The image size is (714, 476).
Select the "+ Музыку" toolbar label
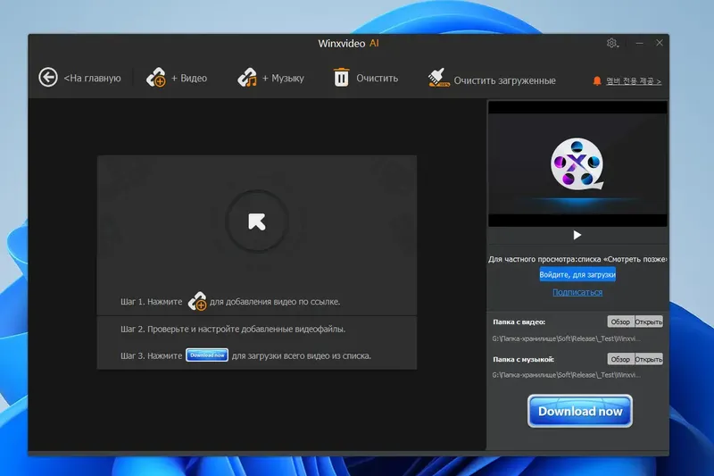click(x=283, y=79)
